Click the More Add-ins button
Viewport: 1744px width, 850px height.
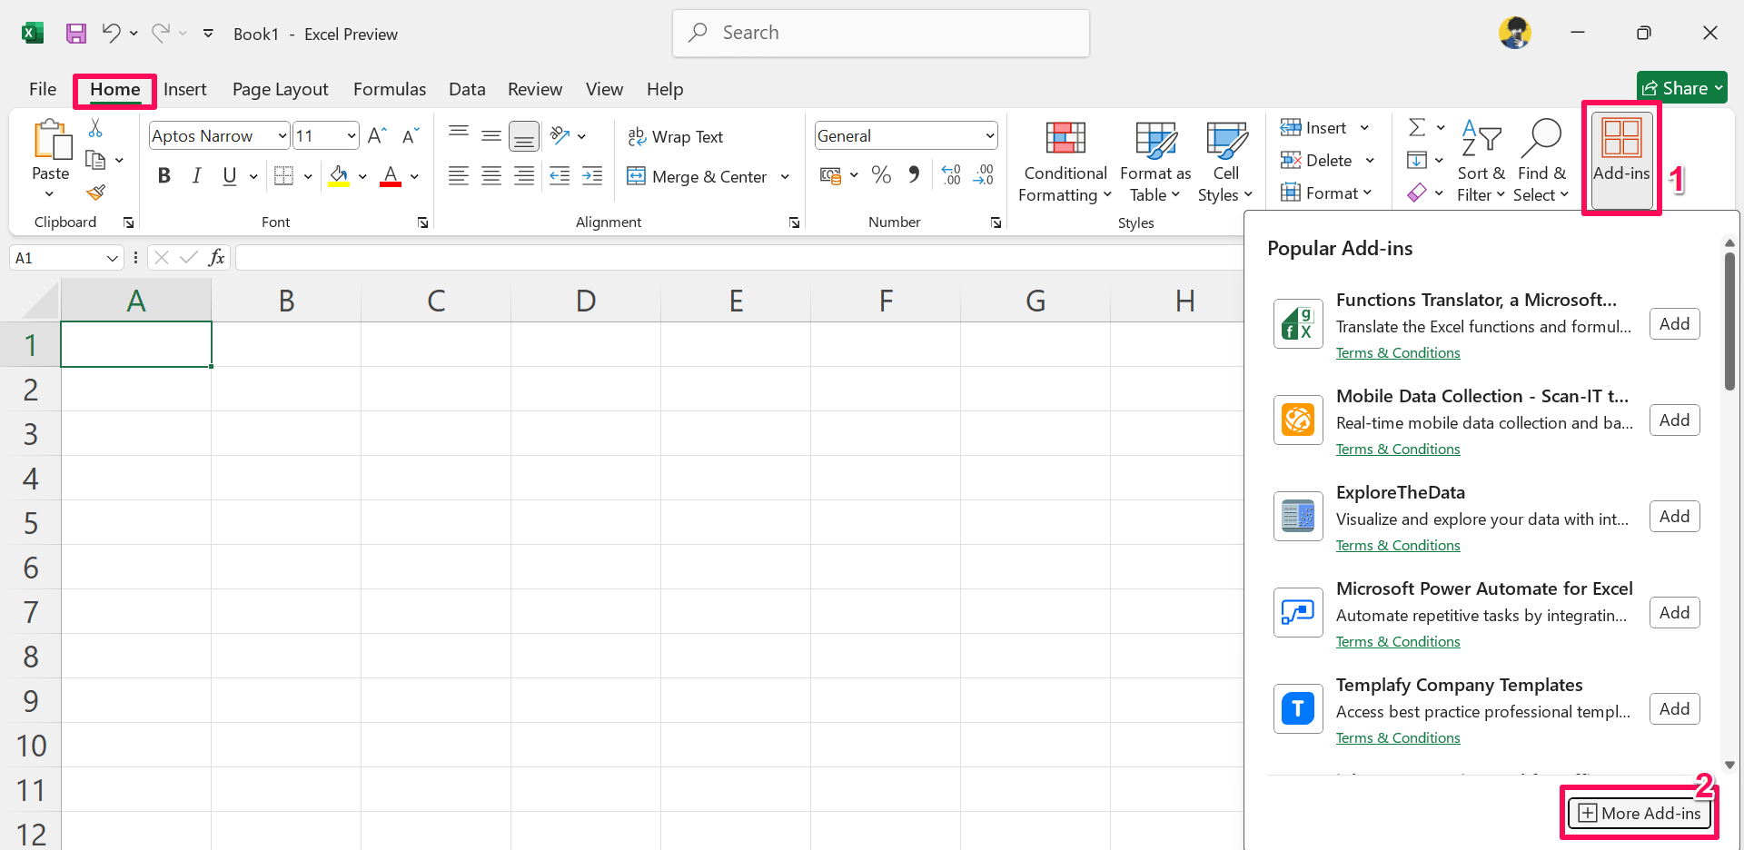(1640, 813)
